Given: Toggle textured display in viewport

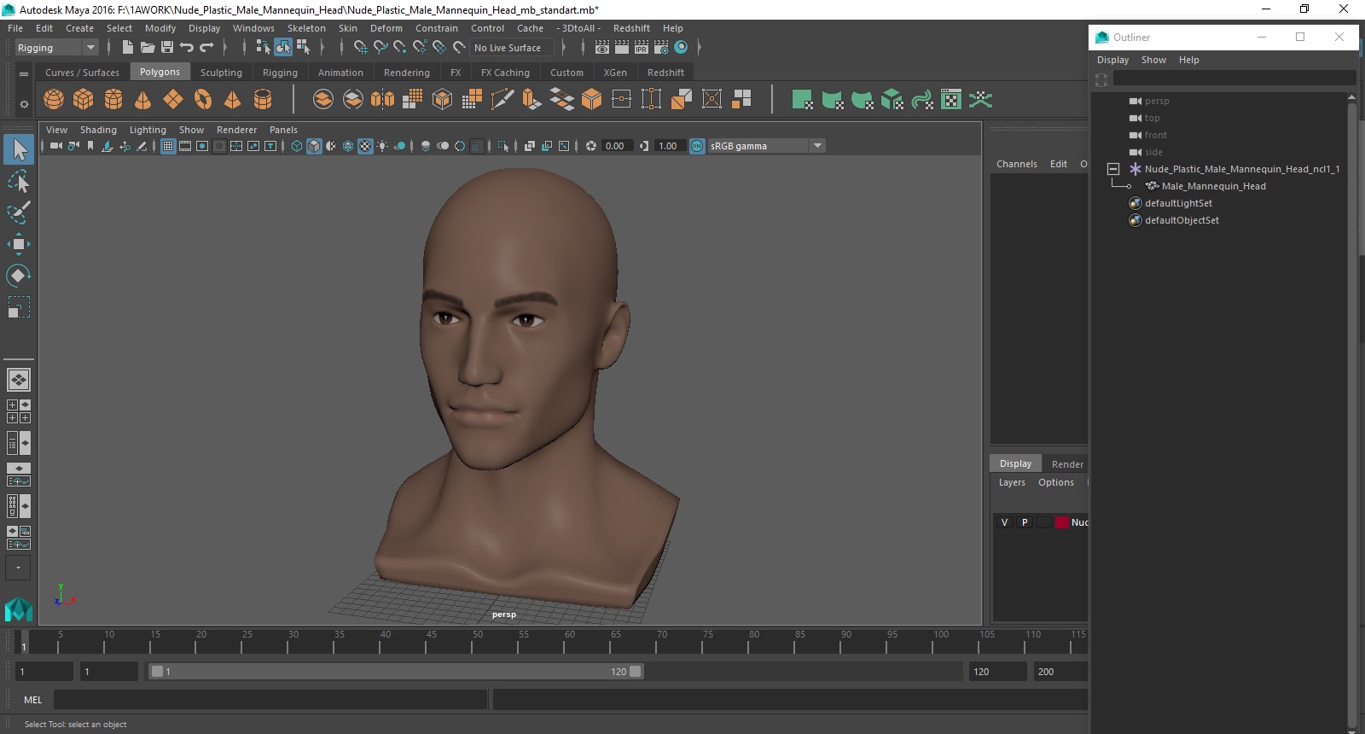Looking at the screenshot, I should [365, 146].
